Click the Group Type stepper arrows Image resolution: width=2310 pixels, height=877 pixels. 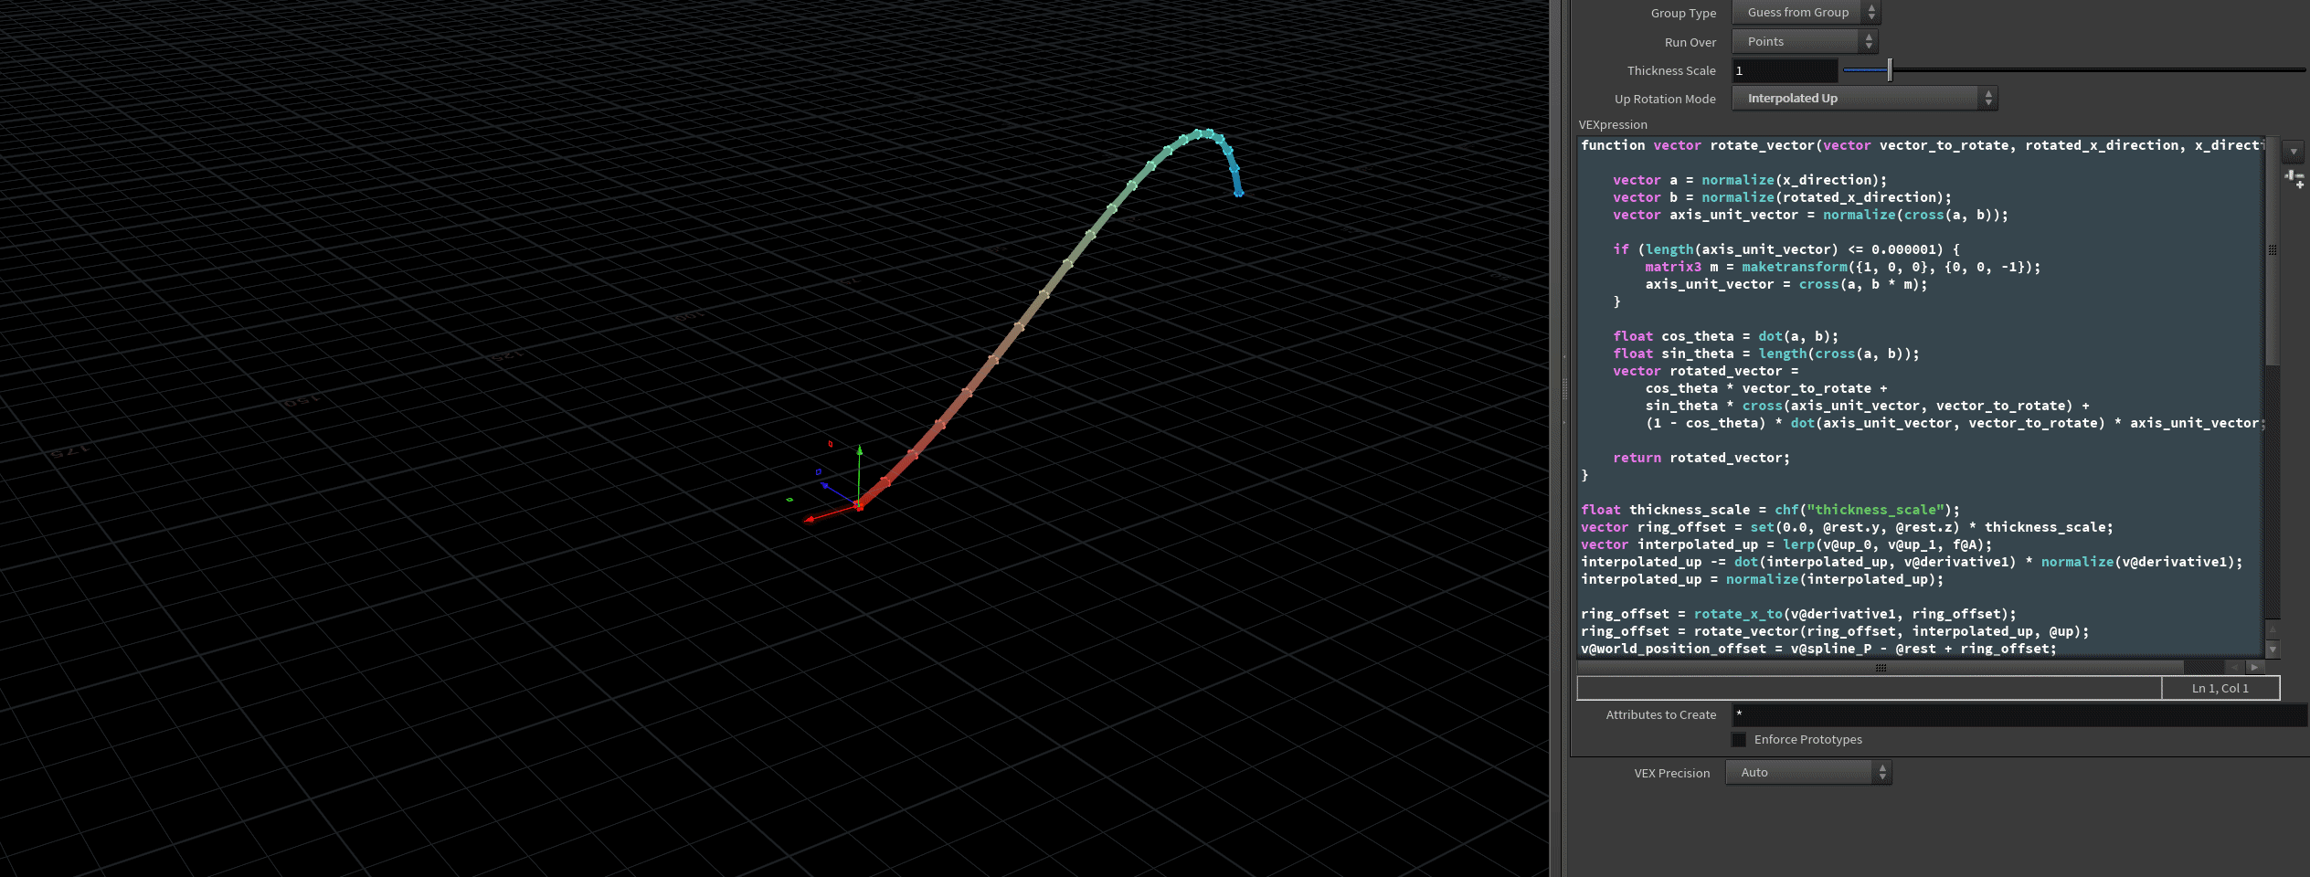point(1872,12)
